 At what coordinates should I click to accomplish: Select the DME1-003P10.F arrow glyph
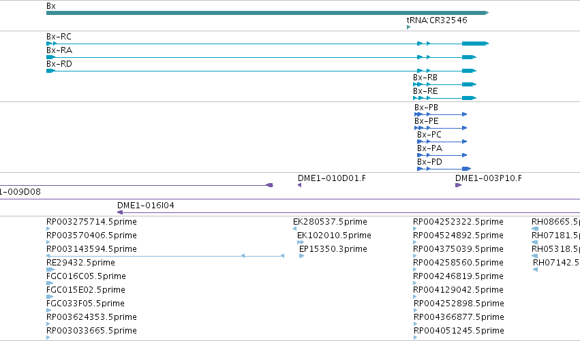458,185
